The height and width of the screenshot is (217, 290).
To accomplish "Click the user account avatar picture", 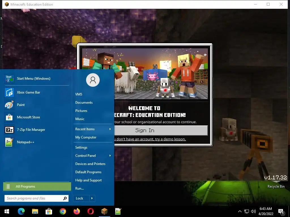I will [93, 80].
